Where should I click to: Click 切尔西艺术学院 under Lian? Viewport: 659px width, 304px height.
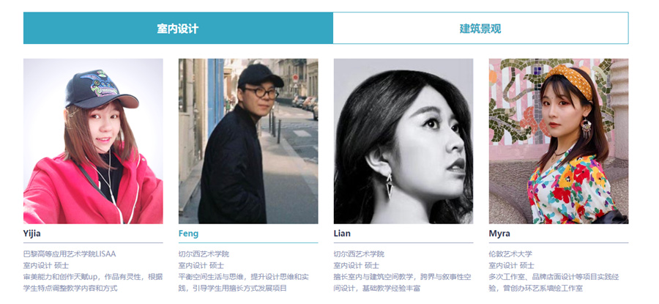359,254
